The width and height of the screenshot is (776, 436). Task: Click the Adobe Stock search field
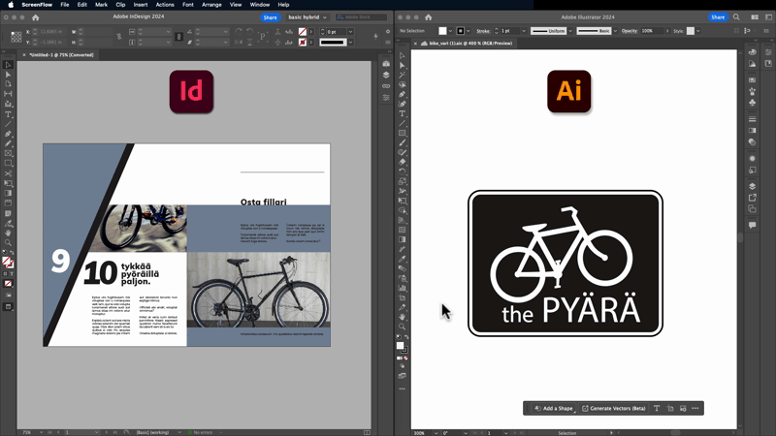click(361, 17)
